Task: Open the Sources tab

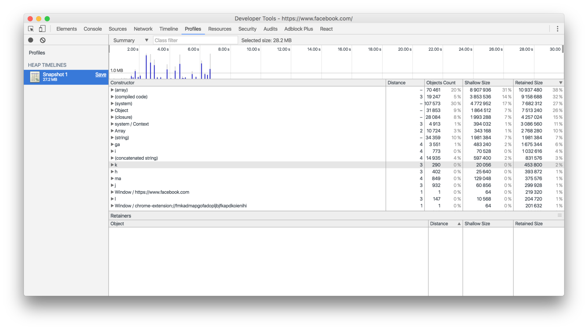Action: click(118, 29)
